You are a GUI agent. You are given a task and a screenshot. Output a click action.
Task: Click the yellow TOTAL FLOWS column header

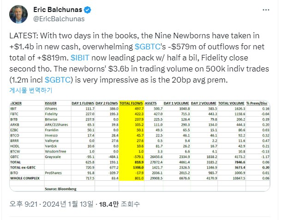[x=131, y=103]
